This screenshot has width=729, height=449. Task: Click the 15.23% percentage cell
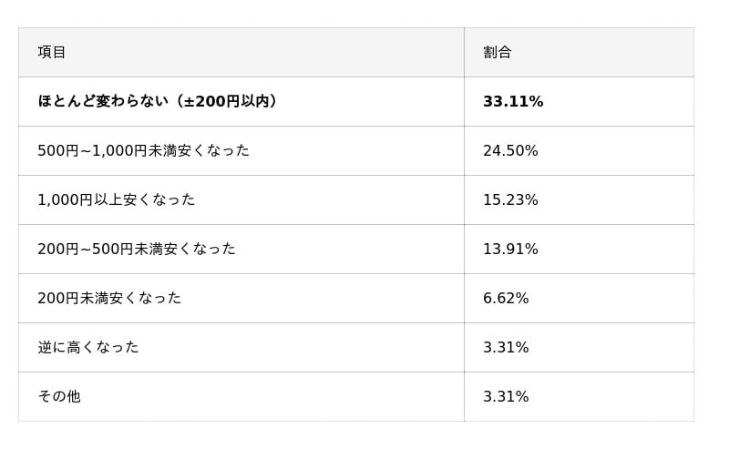click(510, 200)
